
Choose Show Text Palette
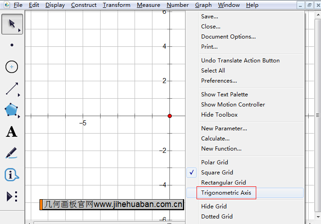(x=245, y=94)
